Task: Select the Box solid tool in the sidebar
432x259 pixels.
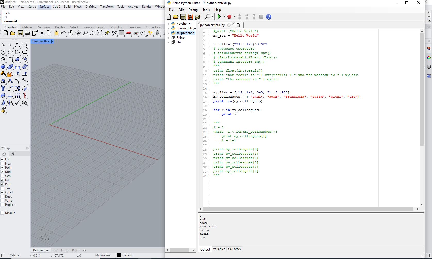Action: [x=3, y=67]
